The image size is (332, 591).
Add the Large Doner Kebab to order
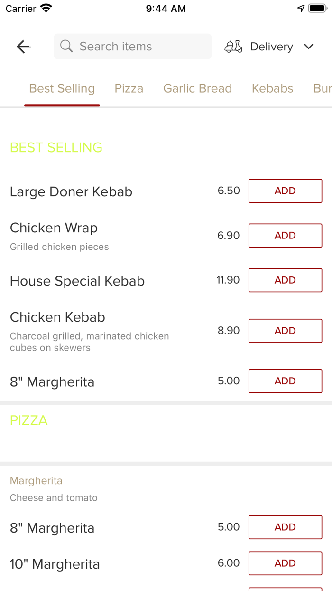(x=285, y=191)
